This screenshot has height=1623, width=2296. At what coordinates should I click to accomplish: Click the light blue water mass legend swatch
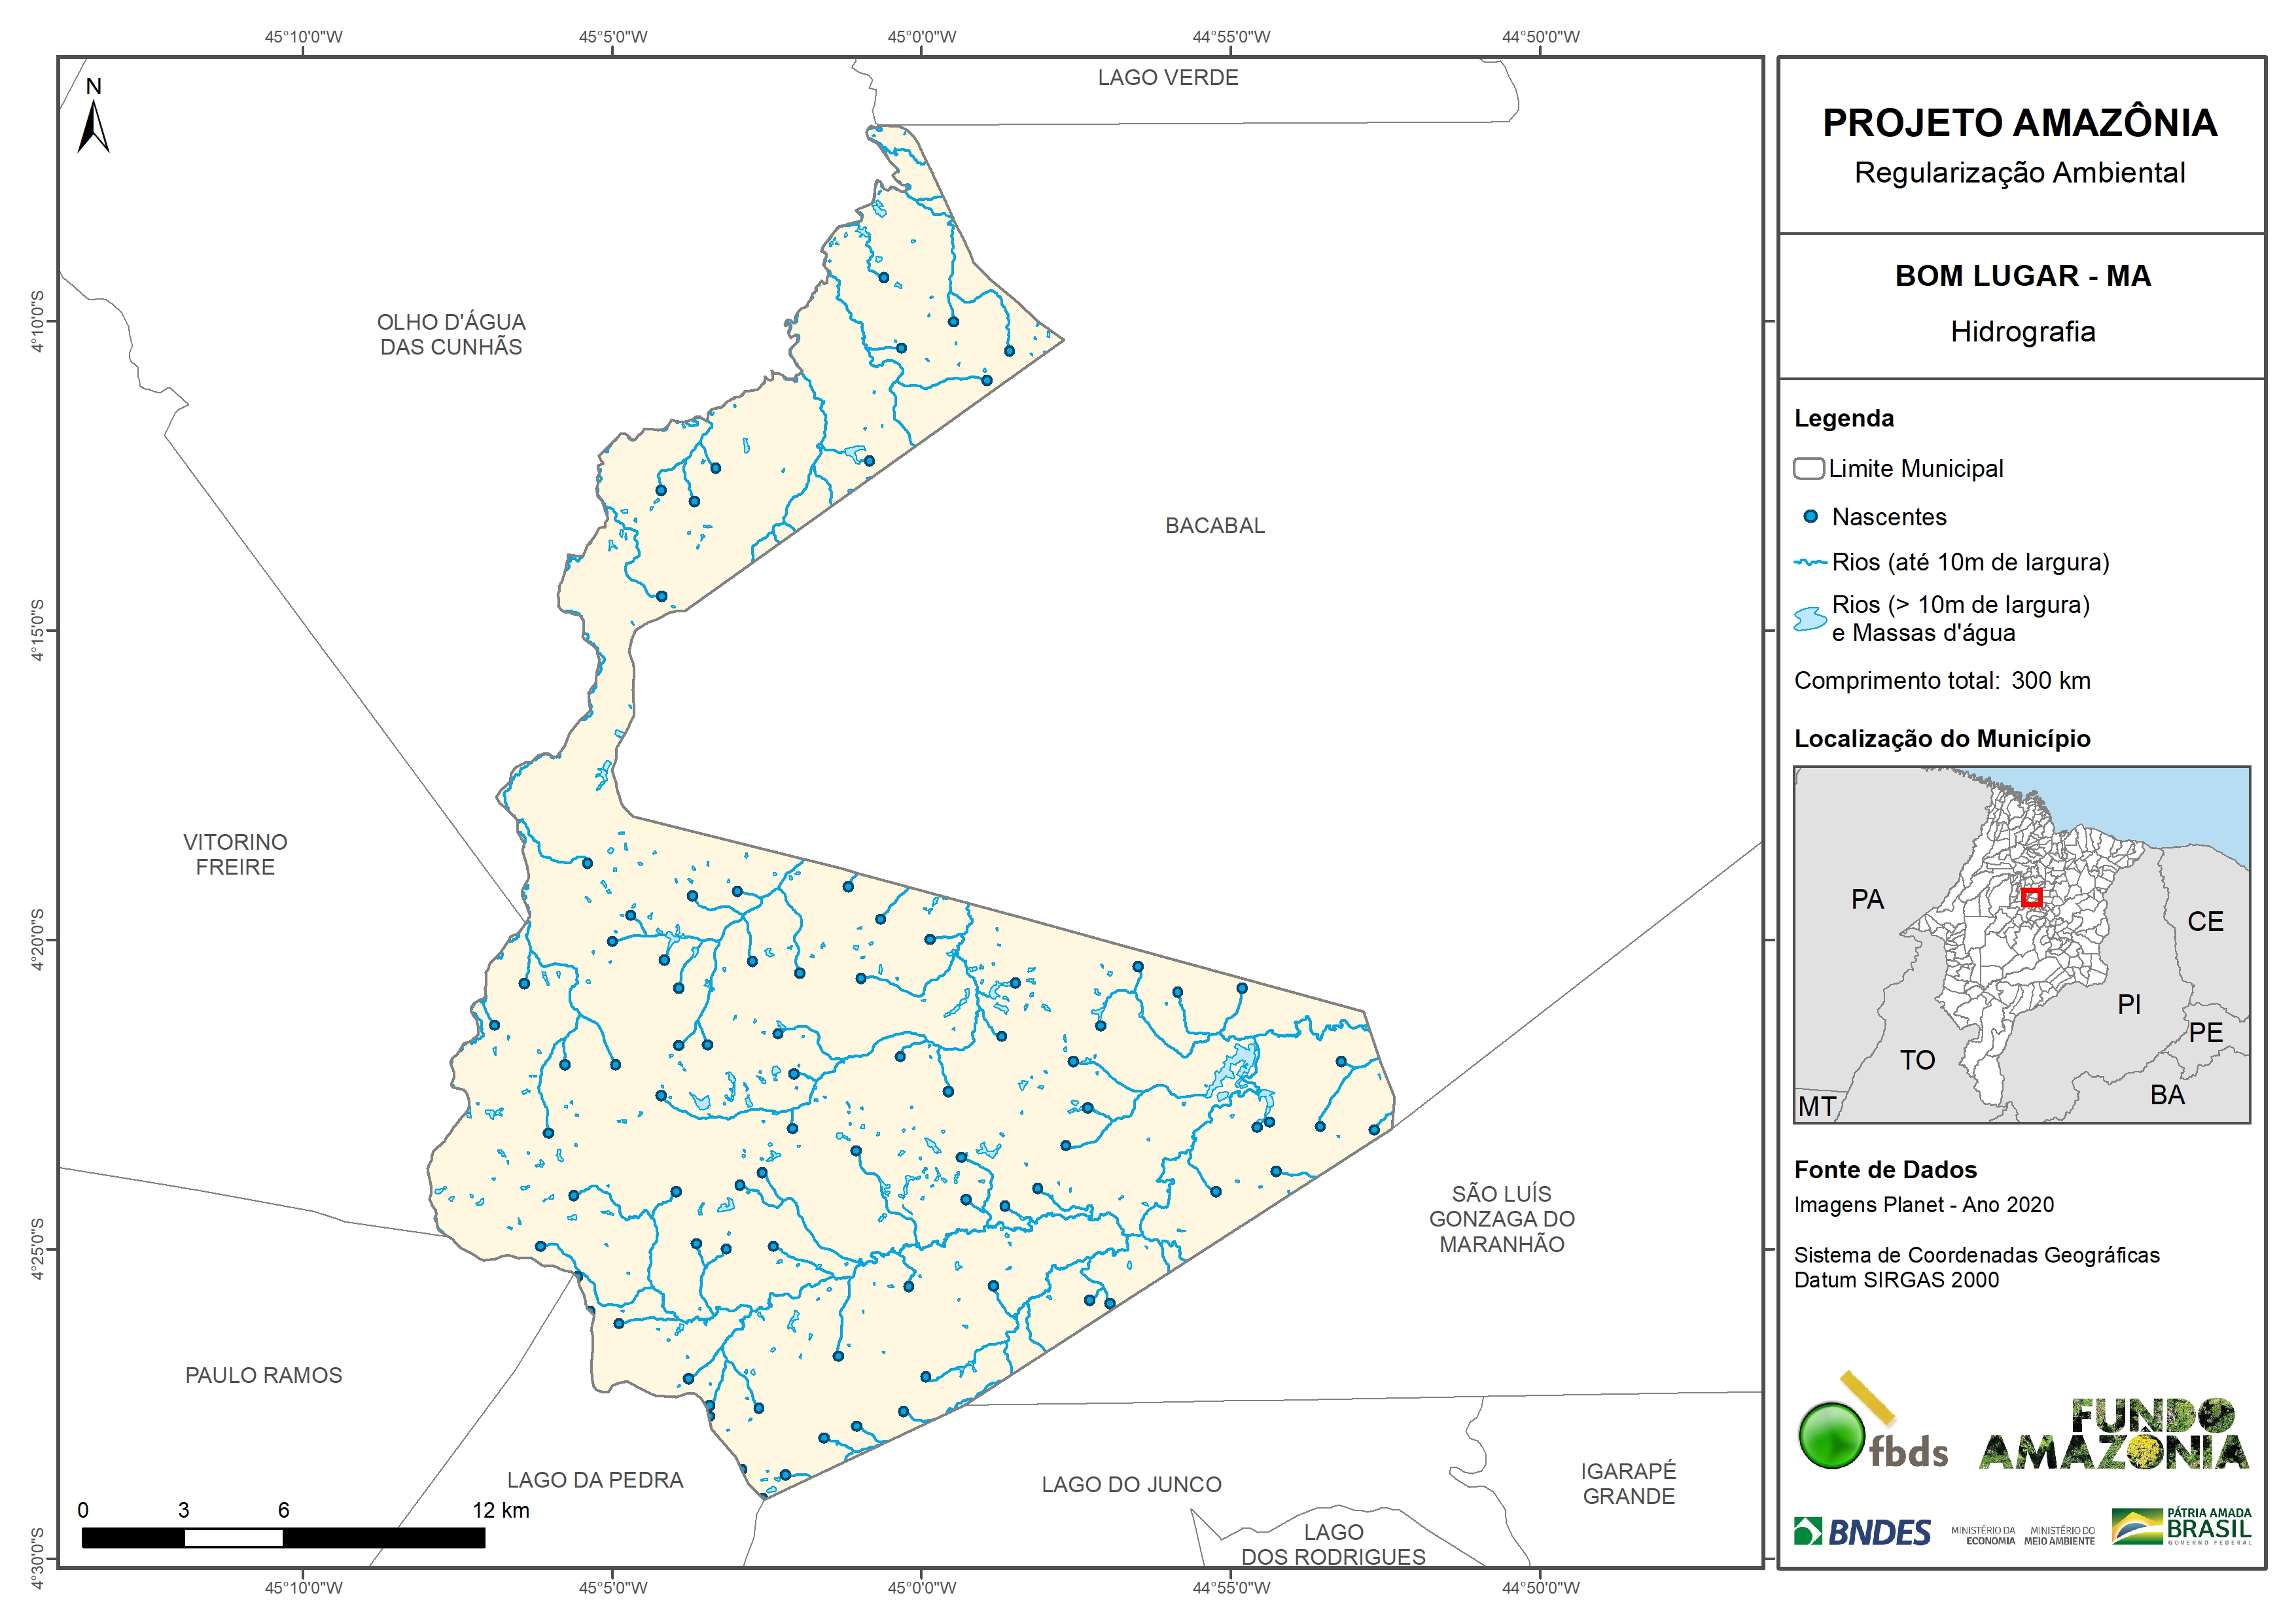[1810, 619]
